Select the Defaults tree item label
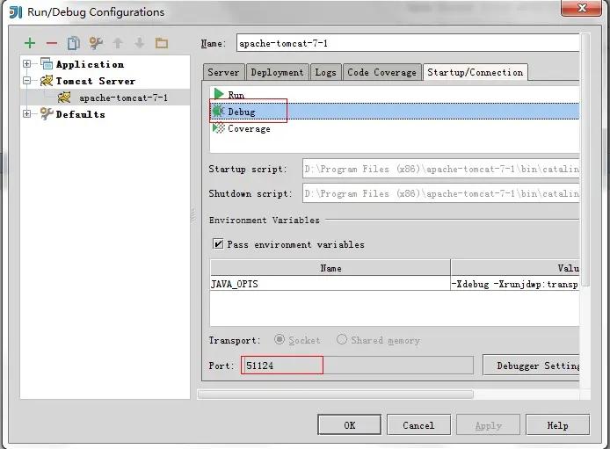610x449 pixels. pyautogui.click(x=81, y=114)
